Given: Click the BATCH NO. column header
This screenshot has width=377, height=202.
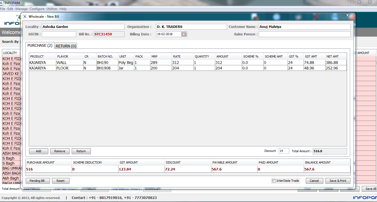Looking at the screenshot, I should point(107,56).
